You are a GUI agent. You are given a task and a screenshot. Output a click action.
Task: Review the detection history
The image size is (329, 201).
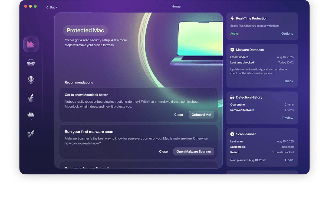pos(288,118)
